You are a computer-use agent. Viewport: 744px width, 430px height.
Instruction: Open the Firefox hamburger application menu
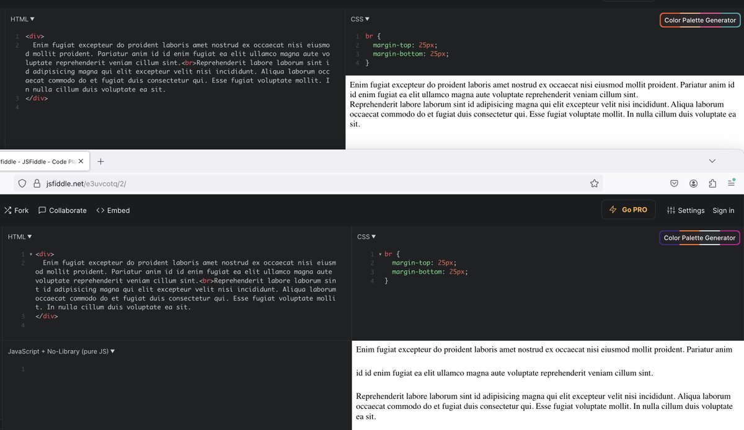732,183
